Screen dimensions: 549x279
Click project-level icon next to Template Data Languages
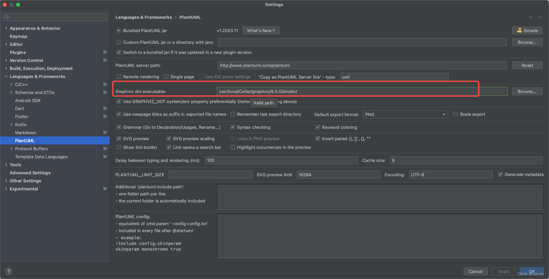(105, 157)
